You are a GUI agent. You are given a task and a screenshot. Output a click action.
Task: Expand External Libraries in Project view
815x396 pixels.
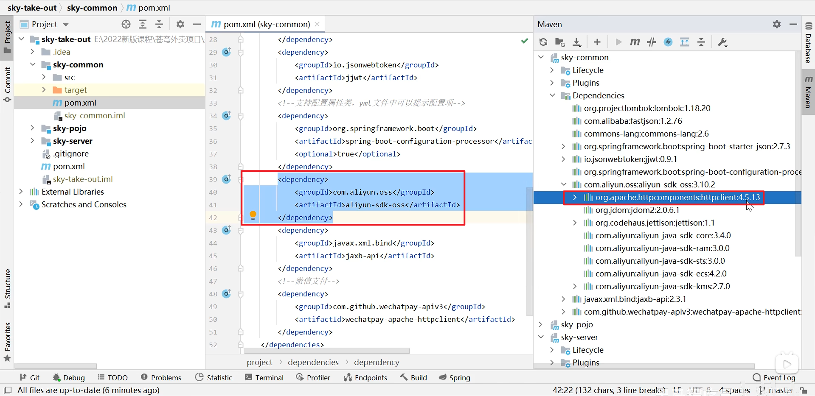(x=21, y=192)
